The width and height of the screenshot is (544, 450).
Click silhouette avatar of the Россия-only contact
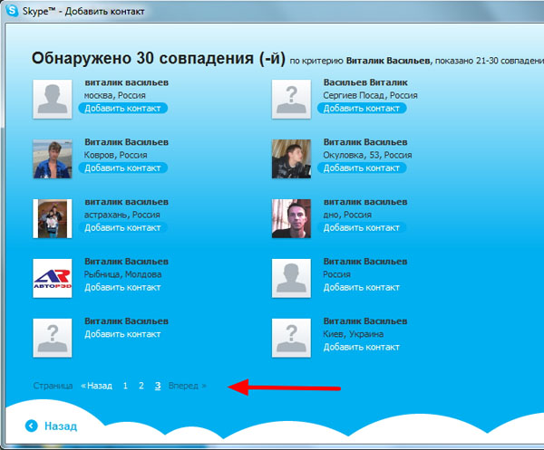point(292,278)
